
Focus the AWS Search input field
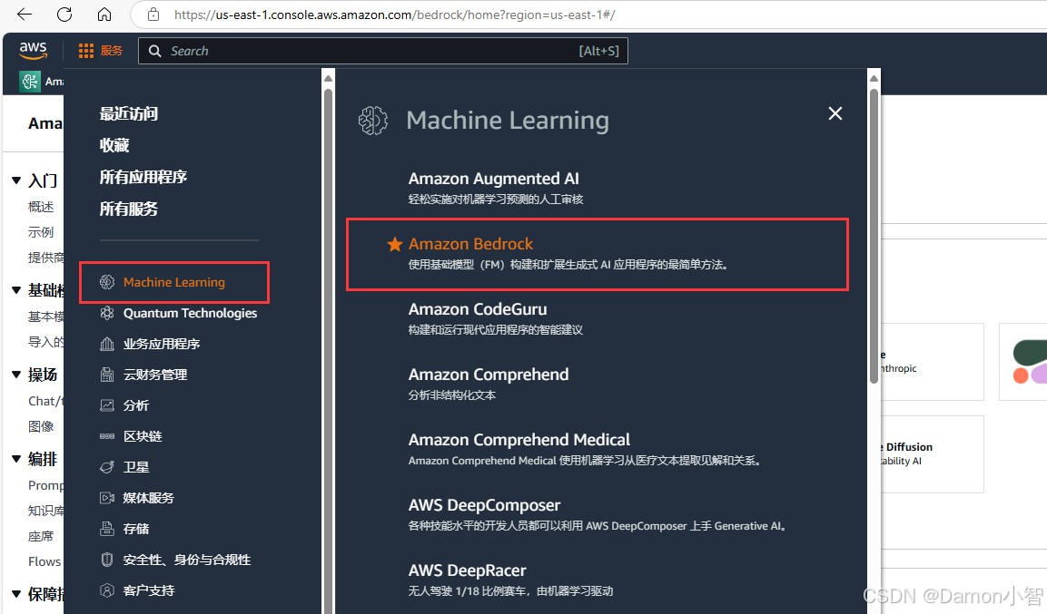pyautogui.click(x=382, y=51)
